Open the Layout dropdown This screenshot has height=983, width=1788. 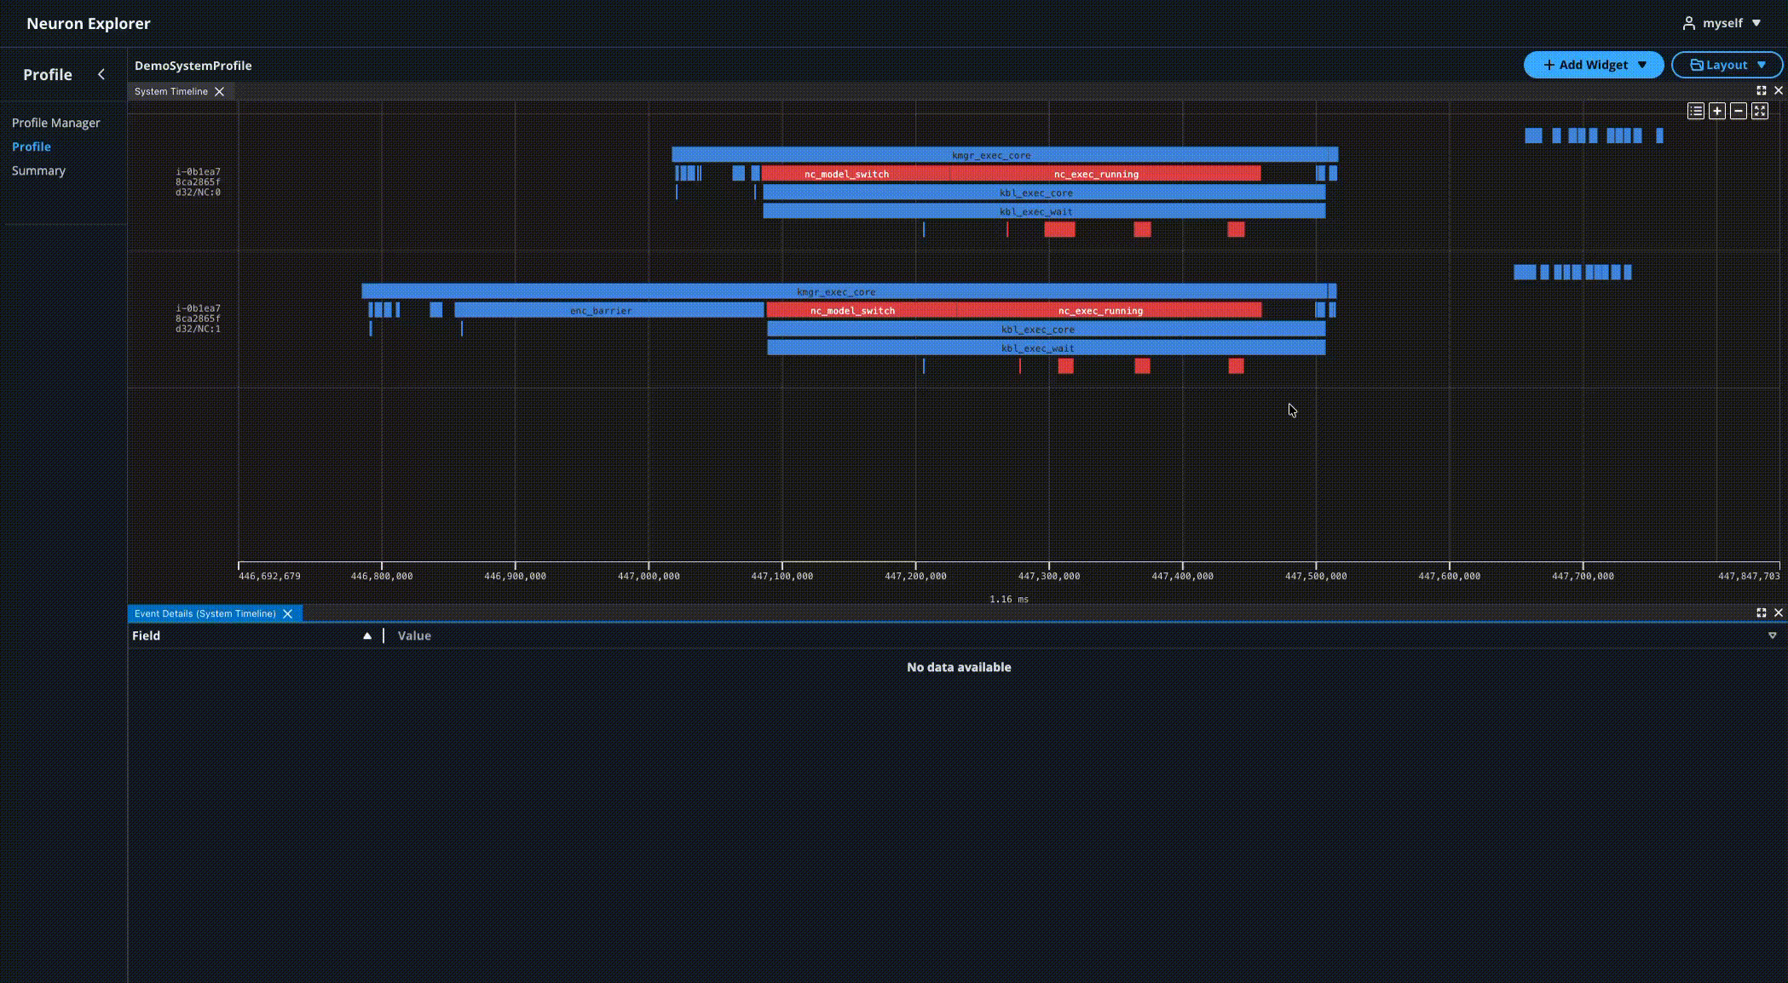pos(1727,64)
